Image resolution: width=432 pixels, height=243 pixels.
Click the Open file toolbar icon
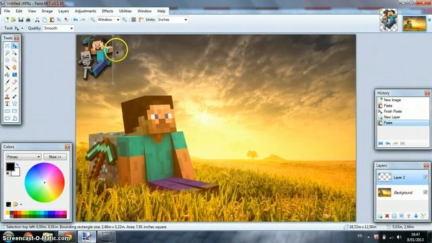pos(13,20)
